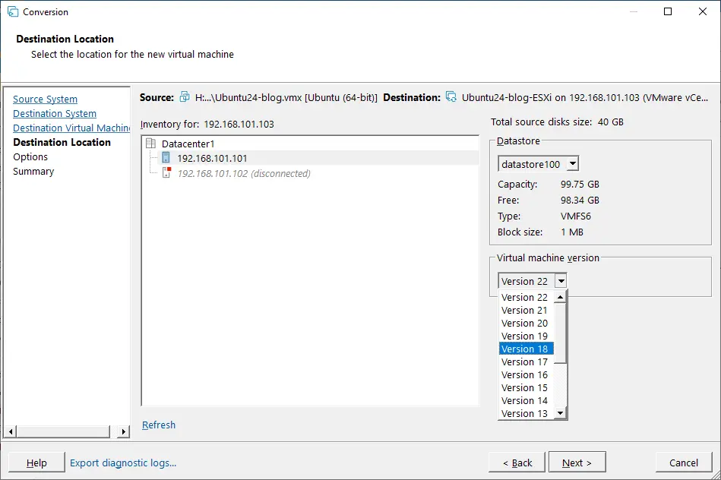Click Inventory for: 192.168.101.103 label
This screenshot has height=480, width=721.
[207, 124]
